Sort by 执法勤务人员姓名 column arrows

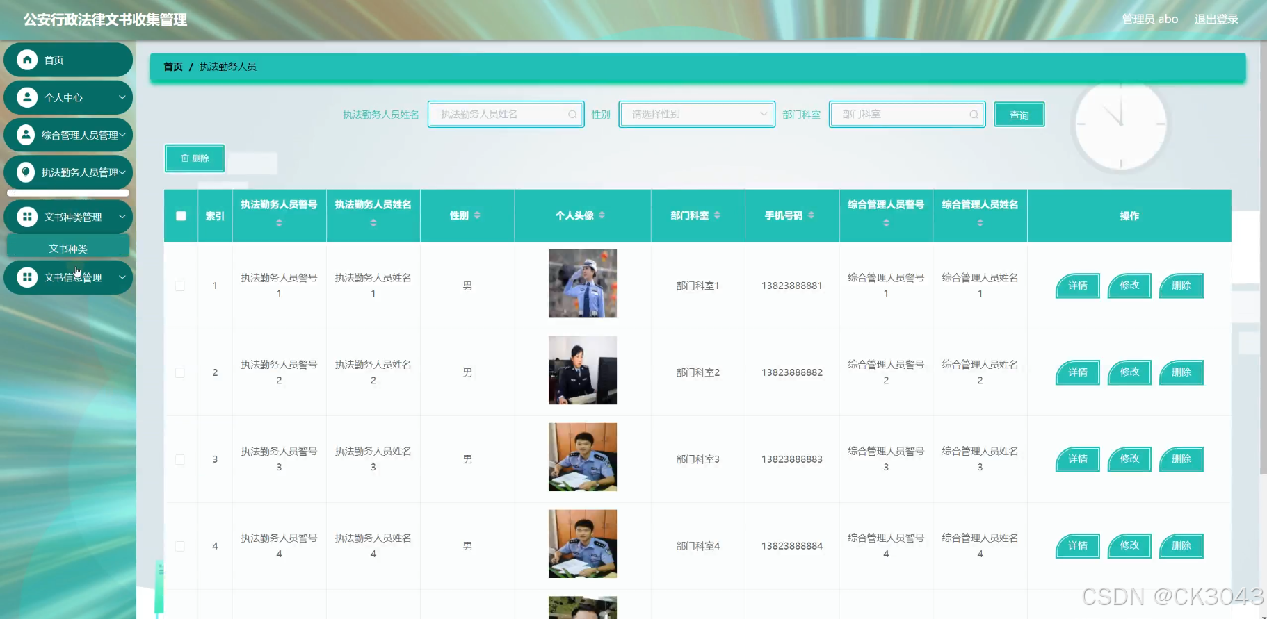coord(373,223)
